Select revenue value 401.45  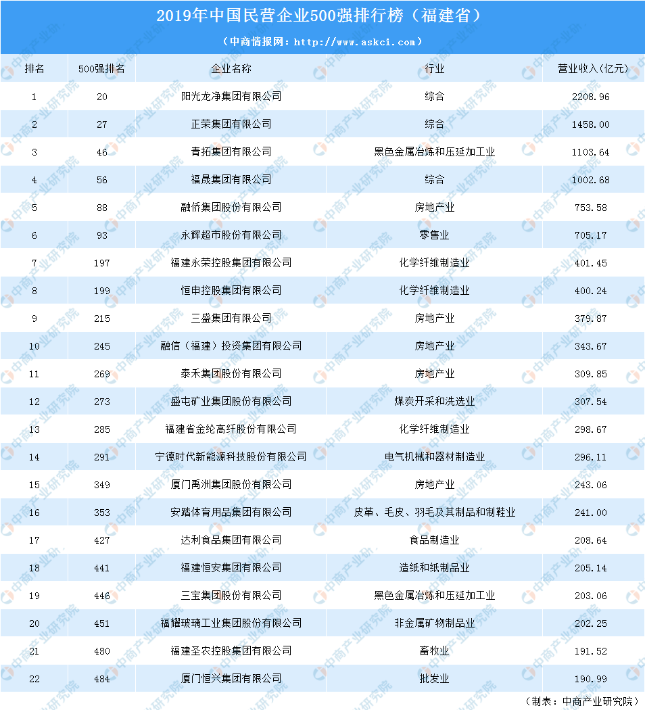[x=591, y=263]
